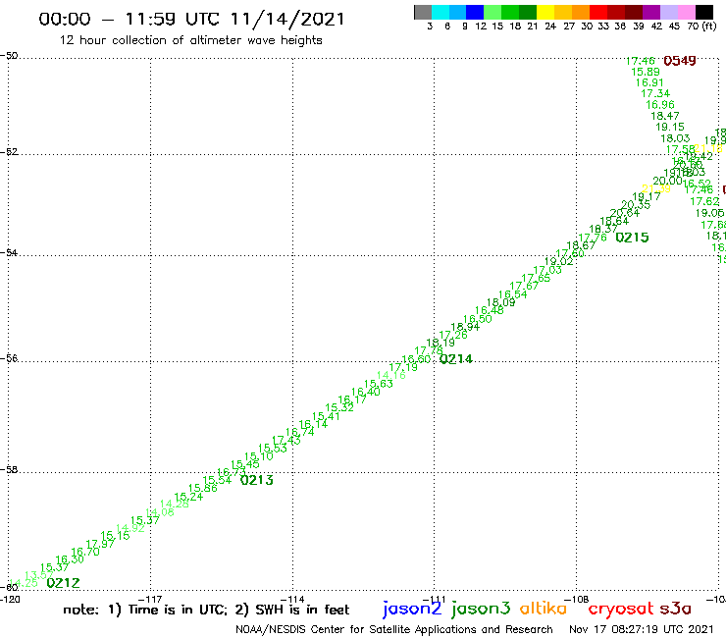Click the -120 longitude axis label

click(10, 600)
